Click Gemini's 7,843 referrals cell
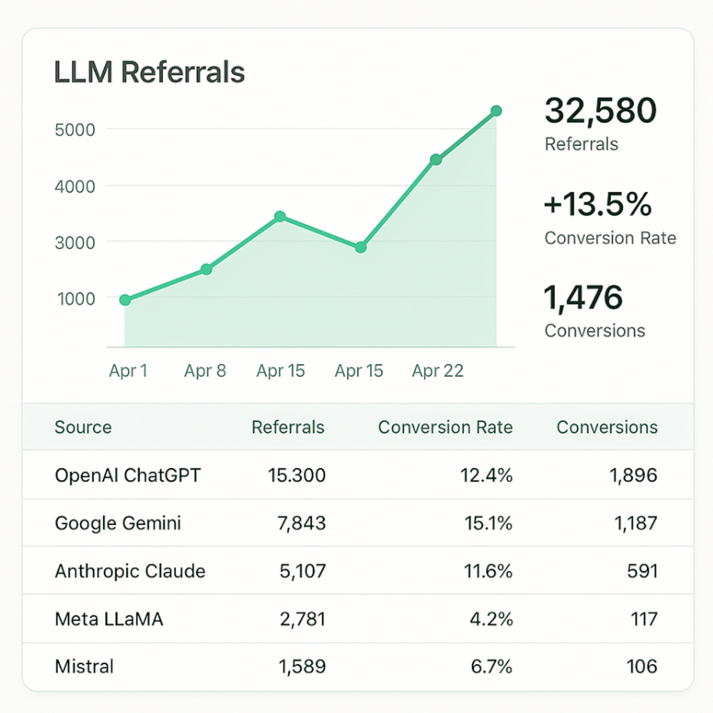The height and width of the screenshot is (713, 713). [301, 524]
